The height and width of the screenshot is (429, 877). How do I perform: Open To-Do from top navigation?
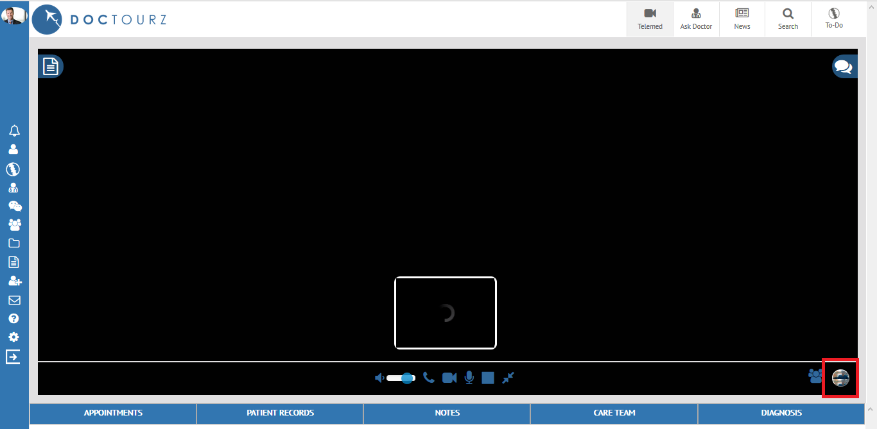(x=834, y=19)
